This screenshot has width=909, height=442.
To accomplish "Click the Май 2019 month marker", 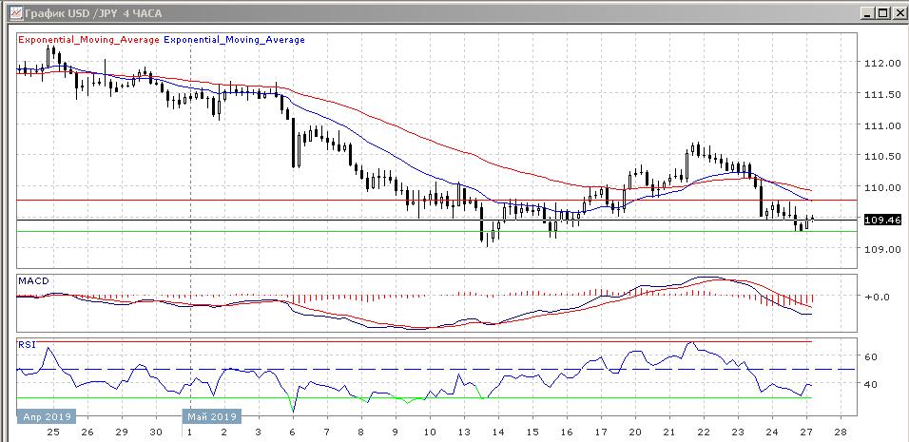I will 211,415.
